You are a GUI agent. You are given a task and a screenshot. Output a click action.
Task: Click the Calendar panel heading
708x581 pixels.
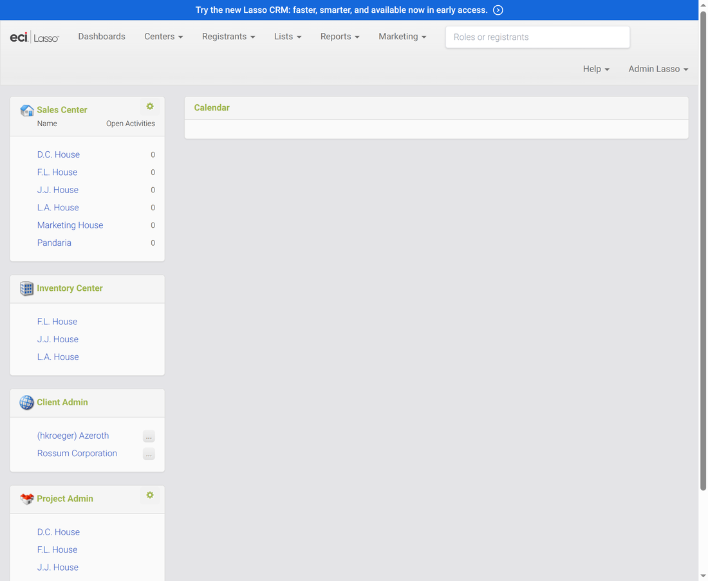[x=212, y=107]
